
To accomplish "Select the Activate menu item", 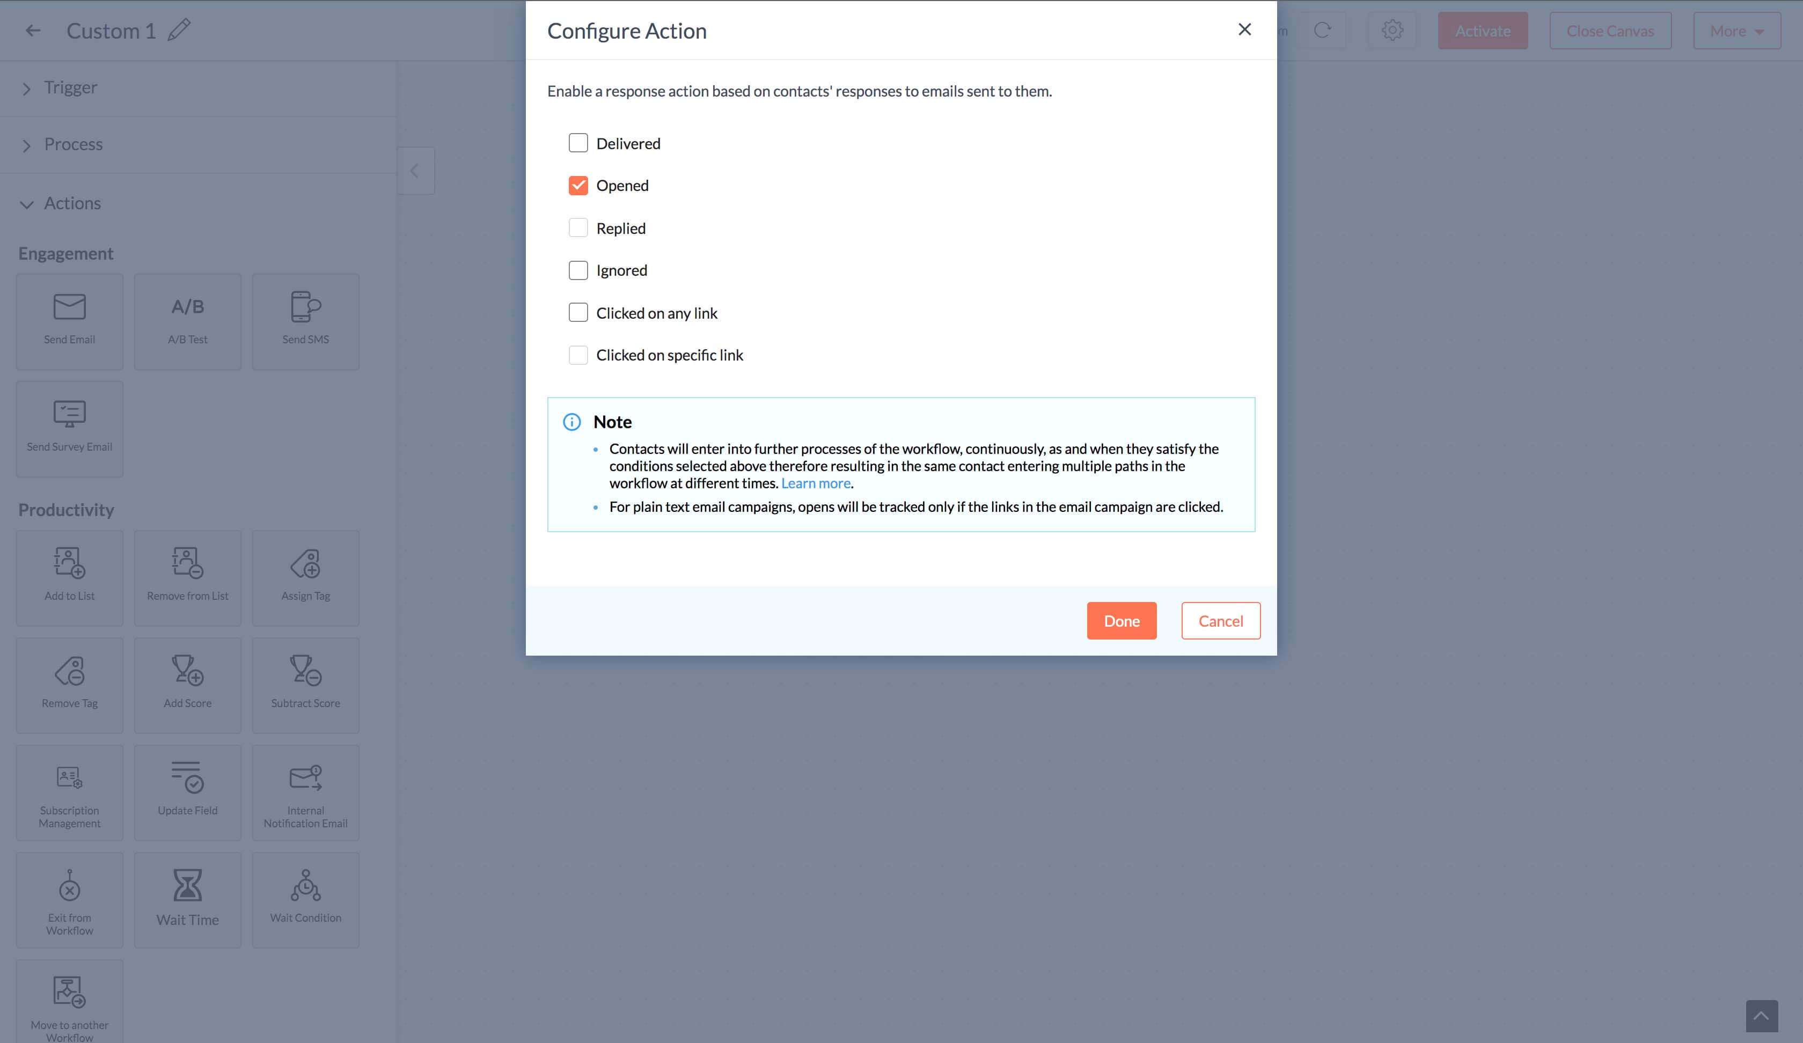I will [x=1483, y=30].
